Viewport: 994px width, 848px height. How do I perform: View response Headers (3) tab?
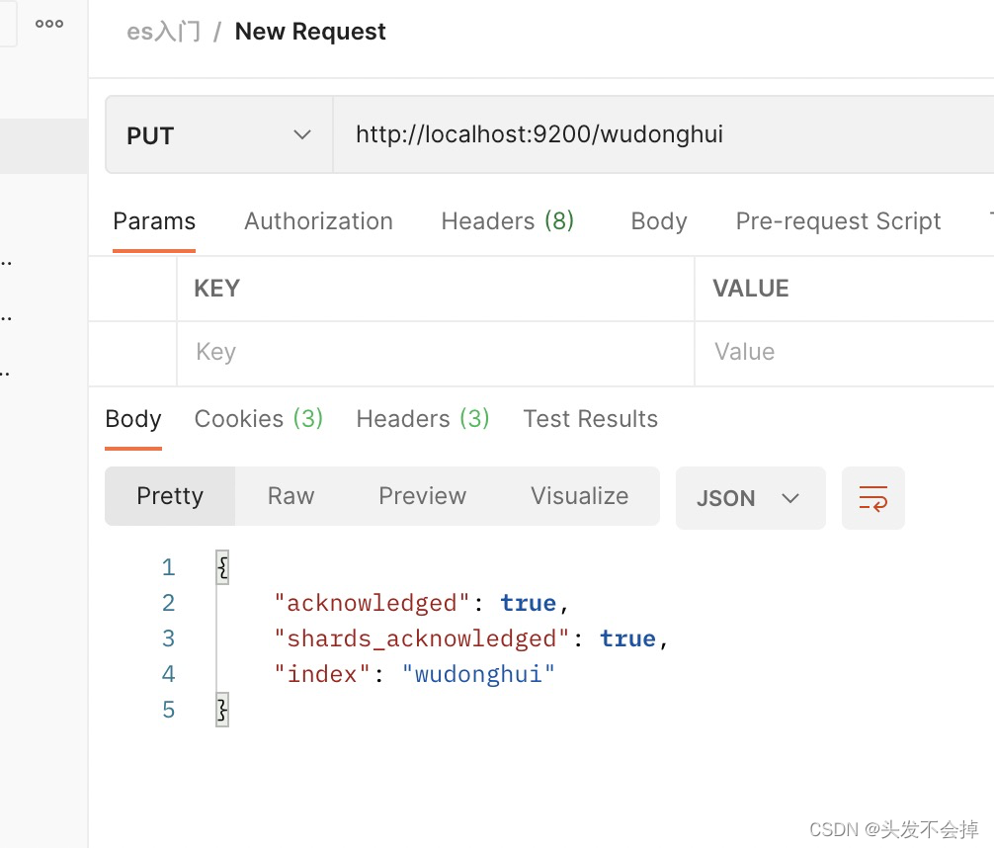[x=423, y=419]
